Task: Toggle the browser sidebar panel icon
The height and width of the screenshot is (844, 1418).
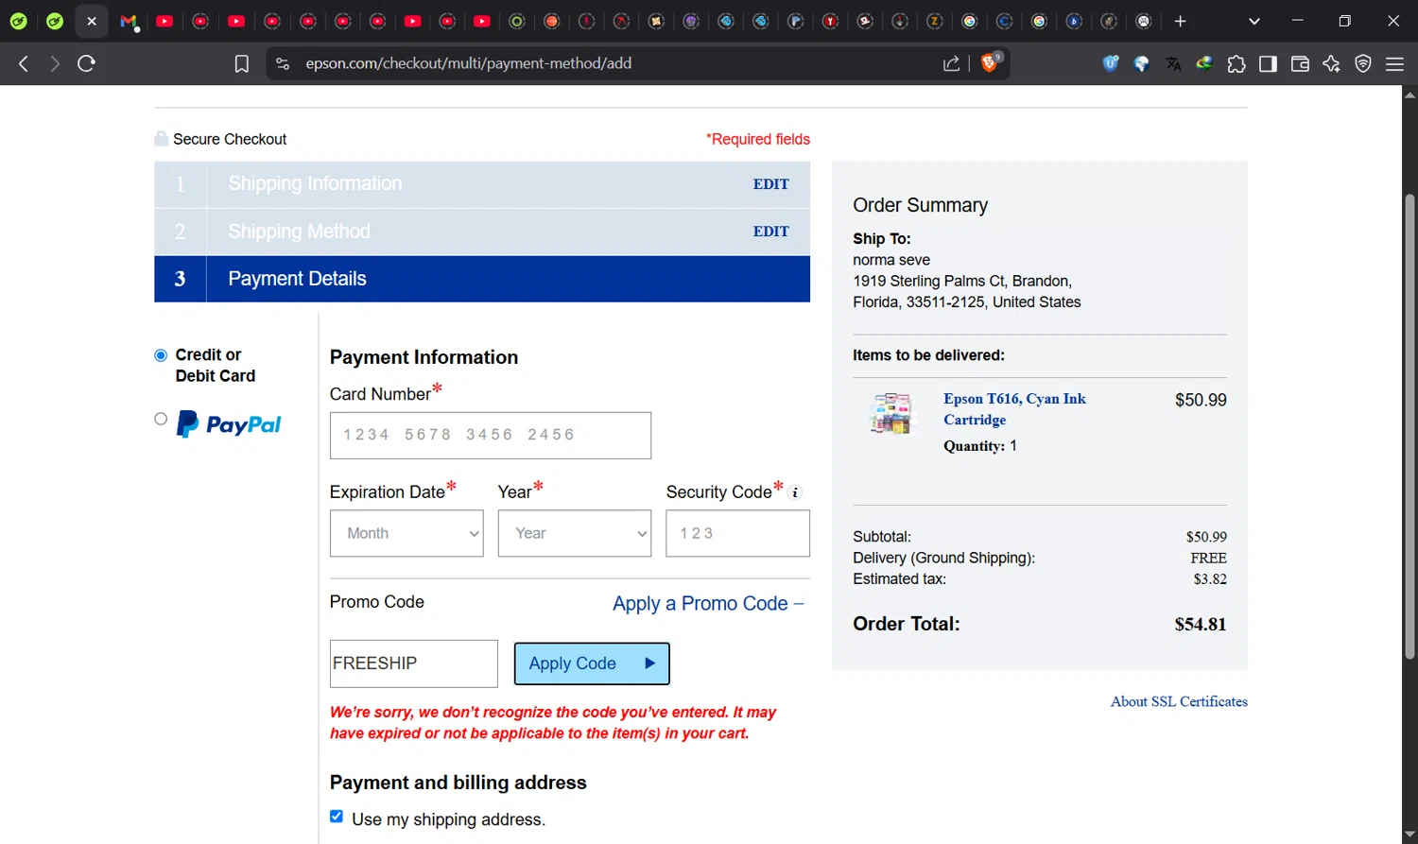Action: [1268, 63]
